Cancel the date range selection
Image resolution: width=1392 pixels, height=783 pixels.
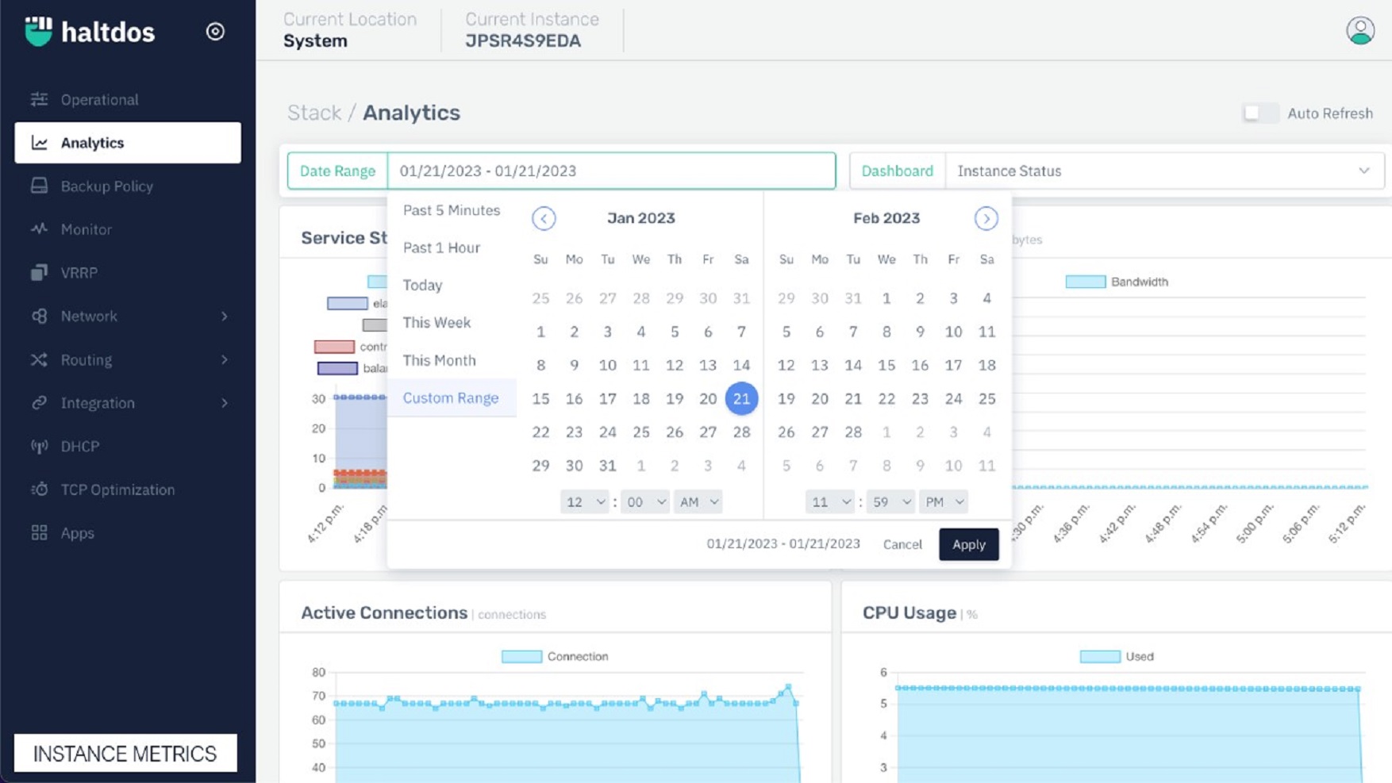click(902, 545)
